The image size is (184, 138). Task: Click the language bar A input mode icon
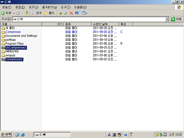click(x=109, y=135)
